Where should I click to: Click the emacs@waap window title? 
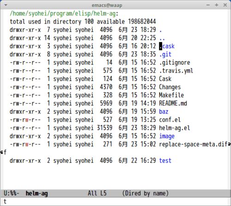click(107, 6)
